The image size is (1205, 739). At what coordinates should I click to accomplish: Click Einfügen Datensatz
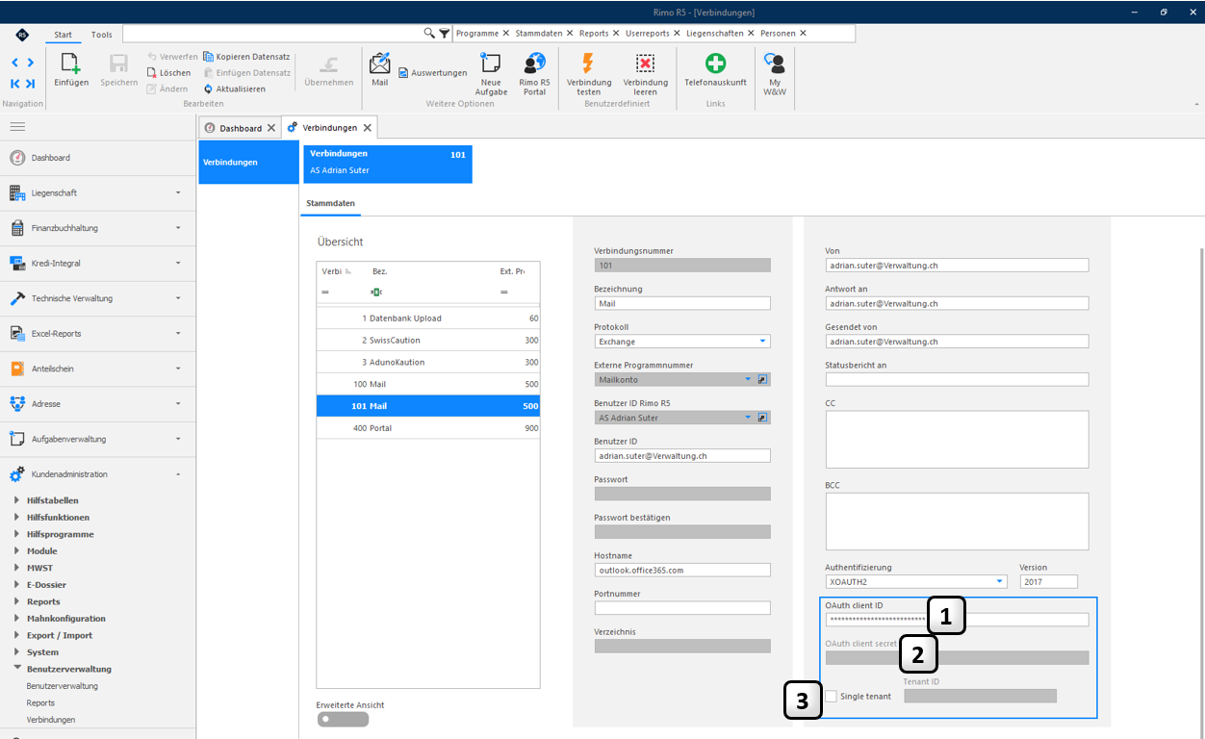pyautogui.click(x=246, y=73)
